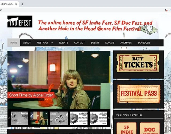Show next carousel thumbnails with right arrow
Image resolution: width=171 pixels, height=134 pixels.
(109, 118)
